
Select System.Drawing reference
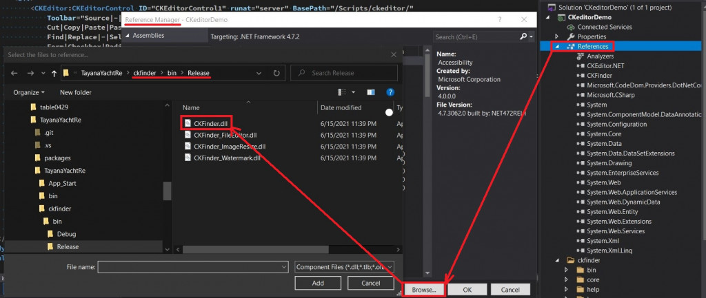(x=609, y=163)
